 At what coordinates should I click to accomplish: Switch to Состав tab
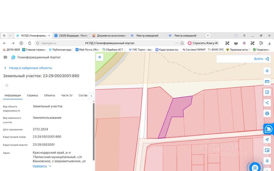(x=83, y=96)
